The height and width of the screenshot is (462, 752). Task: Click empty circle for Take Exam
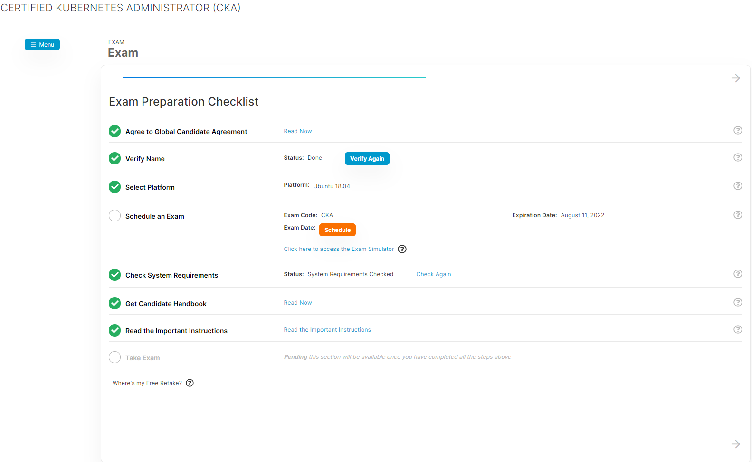click(x=114, y=357)
